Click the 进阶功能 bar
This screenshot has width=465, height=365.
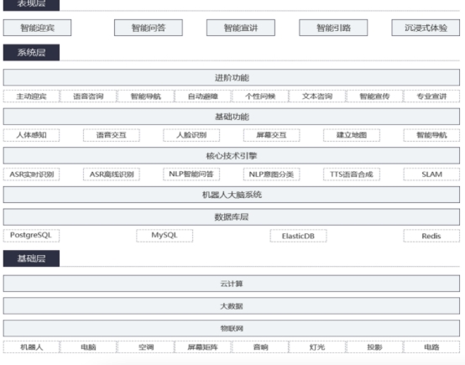coord(232,78)
